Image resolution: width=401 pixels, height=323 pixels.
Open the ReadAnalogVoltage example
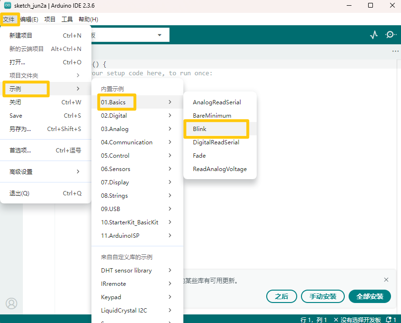[220, 169]
